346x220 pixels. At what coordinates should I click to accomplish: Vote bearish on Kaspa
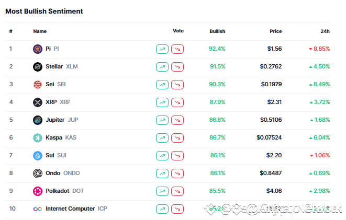[178, 138]
